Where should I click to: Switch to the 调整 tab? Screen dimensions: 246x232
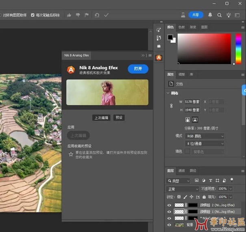click(181, 74)
